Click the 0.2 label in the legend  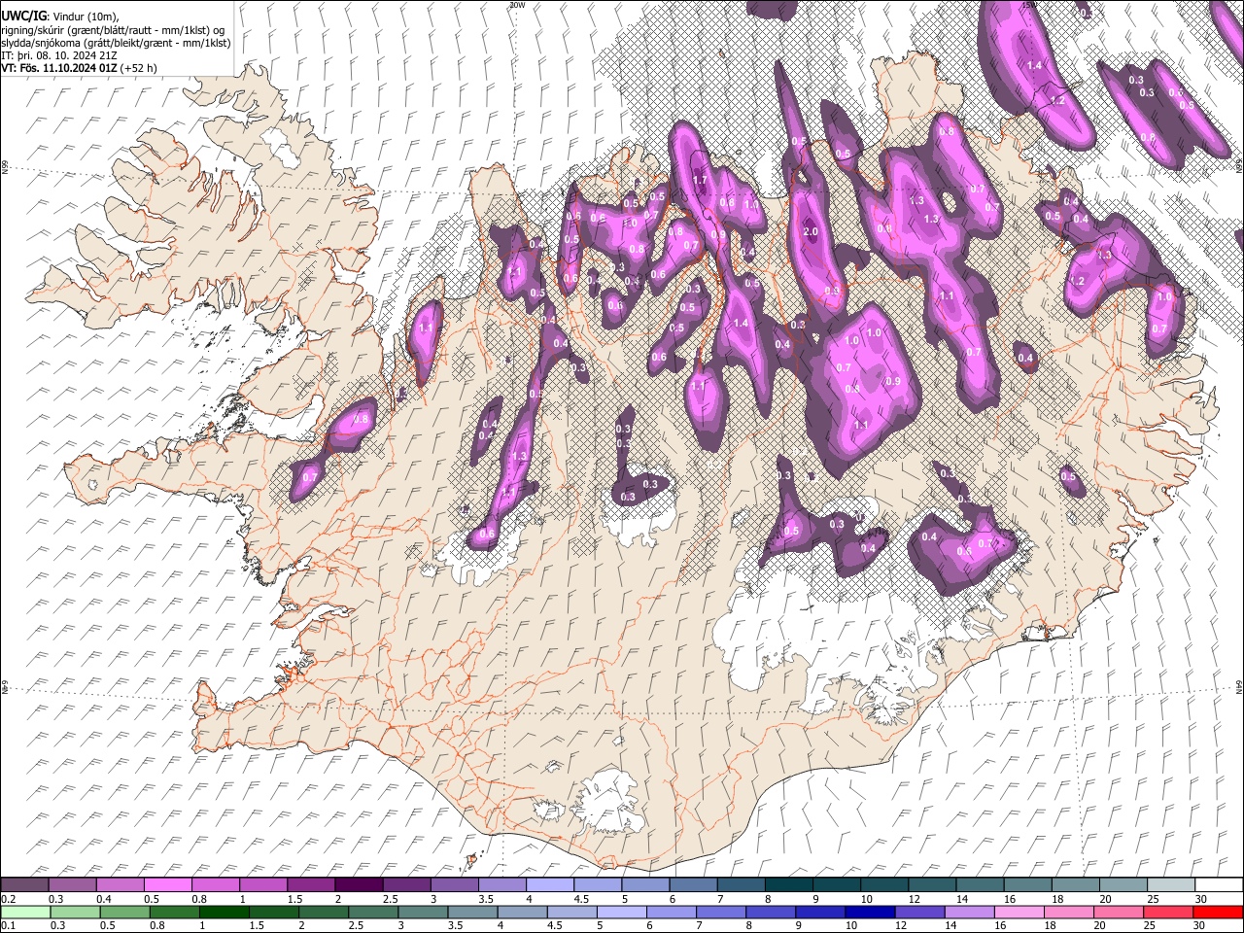(7, 899)
